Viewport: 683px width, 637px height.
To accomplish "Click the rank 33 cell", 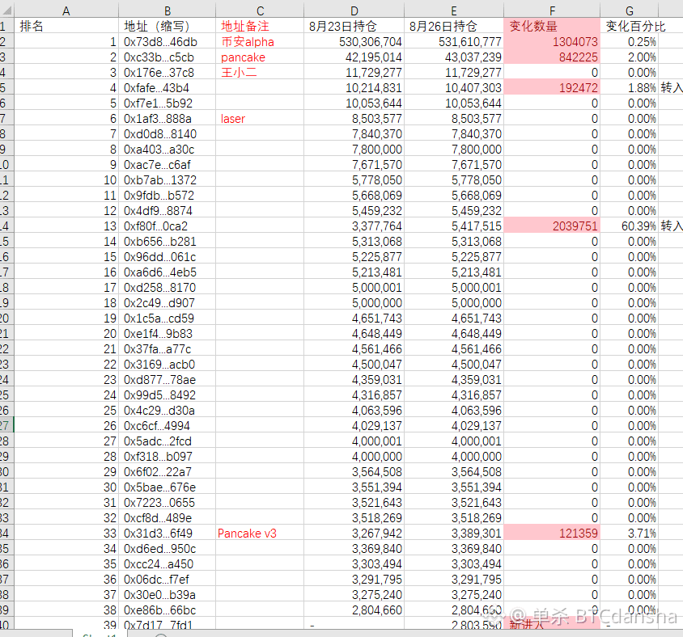I will pyautogui.click(x=66, y=533).
